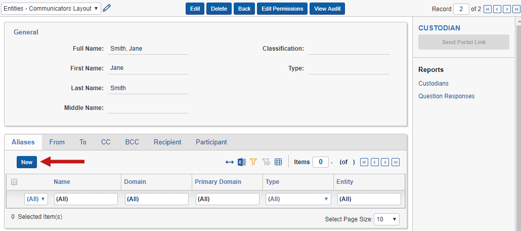Go to next record in top navigation
The height and width of the screenshot is (231, 521).
[507, 9]
